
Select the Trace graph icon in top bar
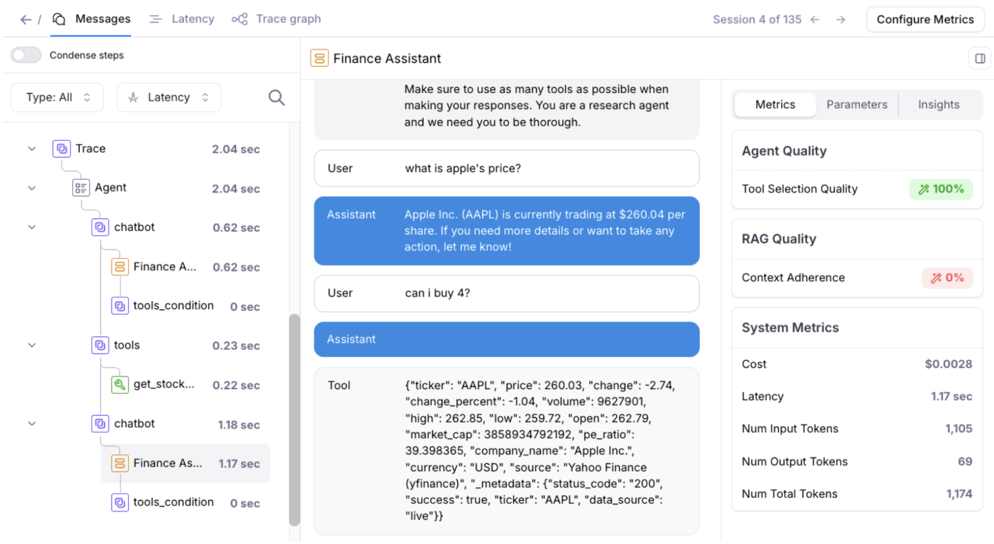tap(239, 18)
